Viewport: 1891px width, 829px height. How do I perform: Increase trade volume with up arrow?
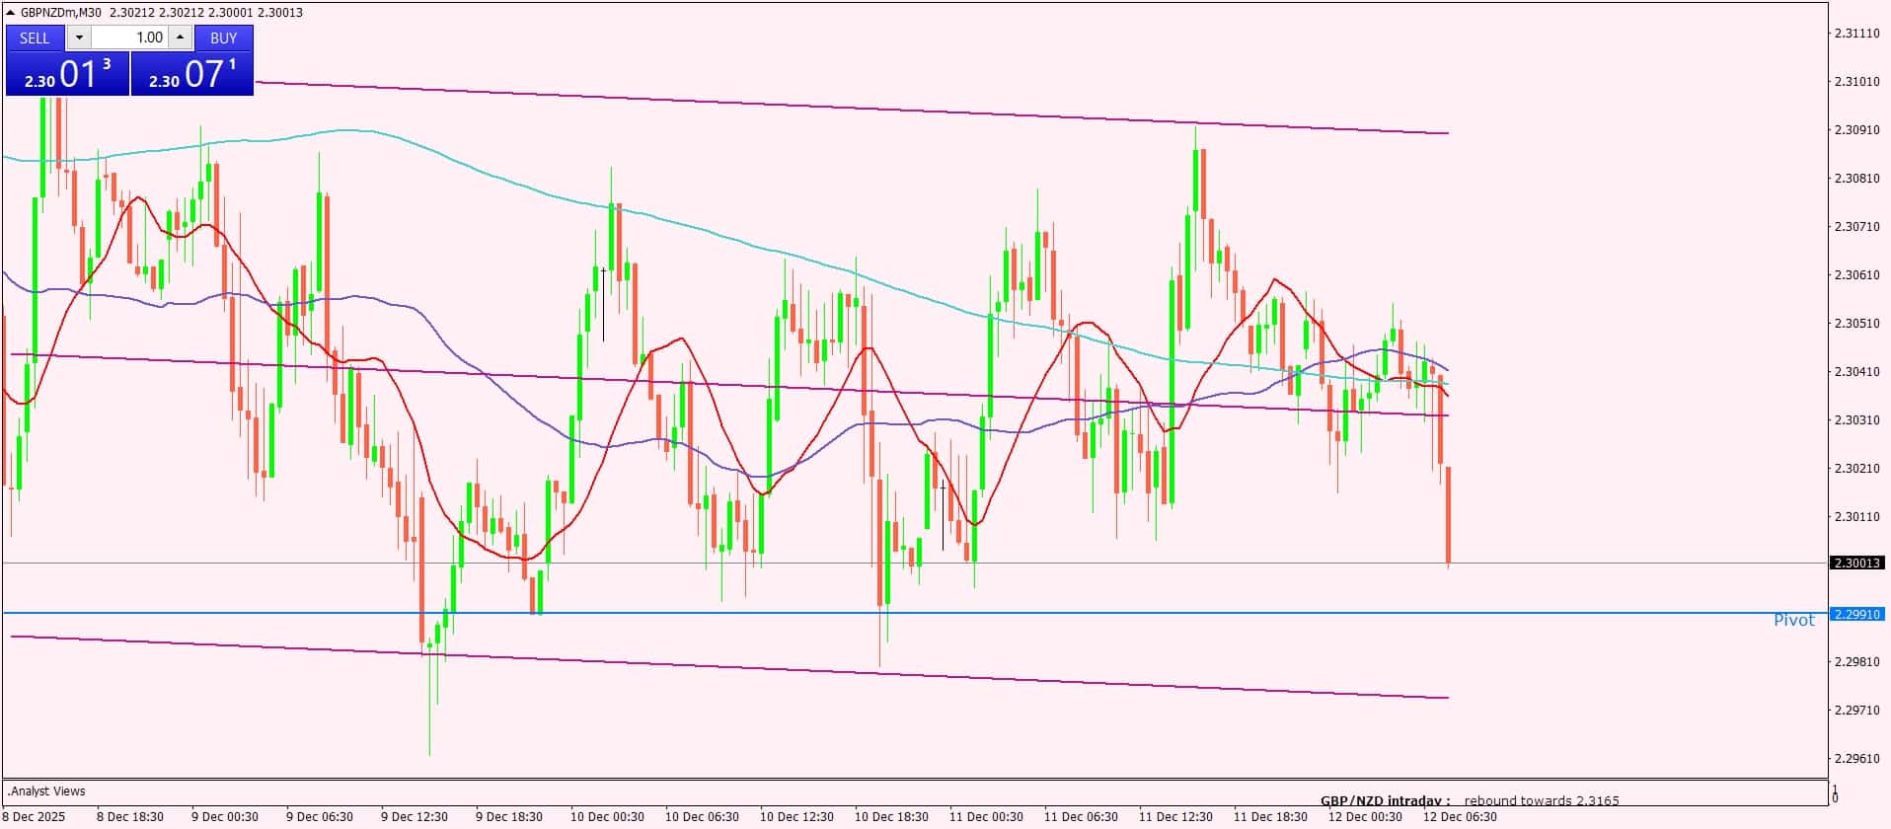click(x=180, y=38)
